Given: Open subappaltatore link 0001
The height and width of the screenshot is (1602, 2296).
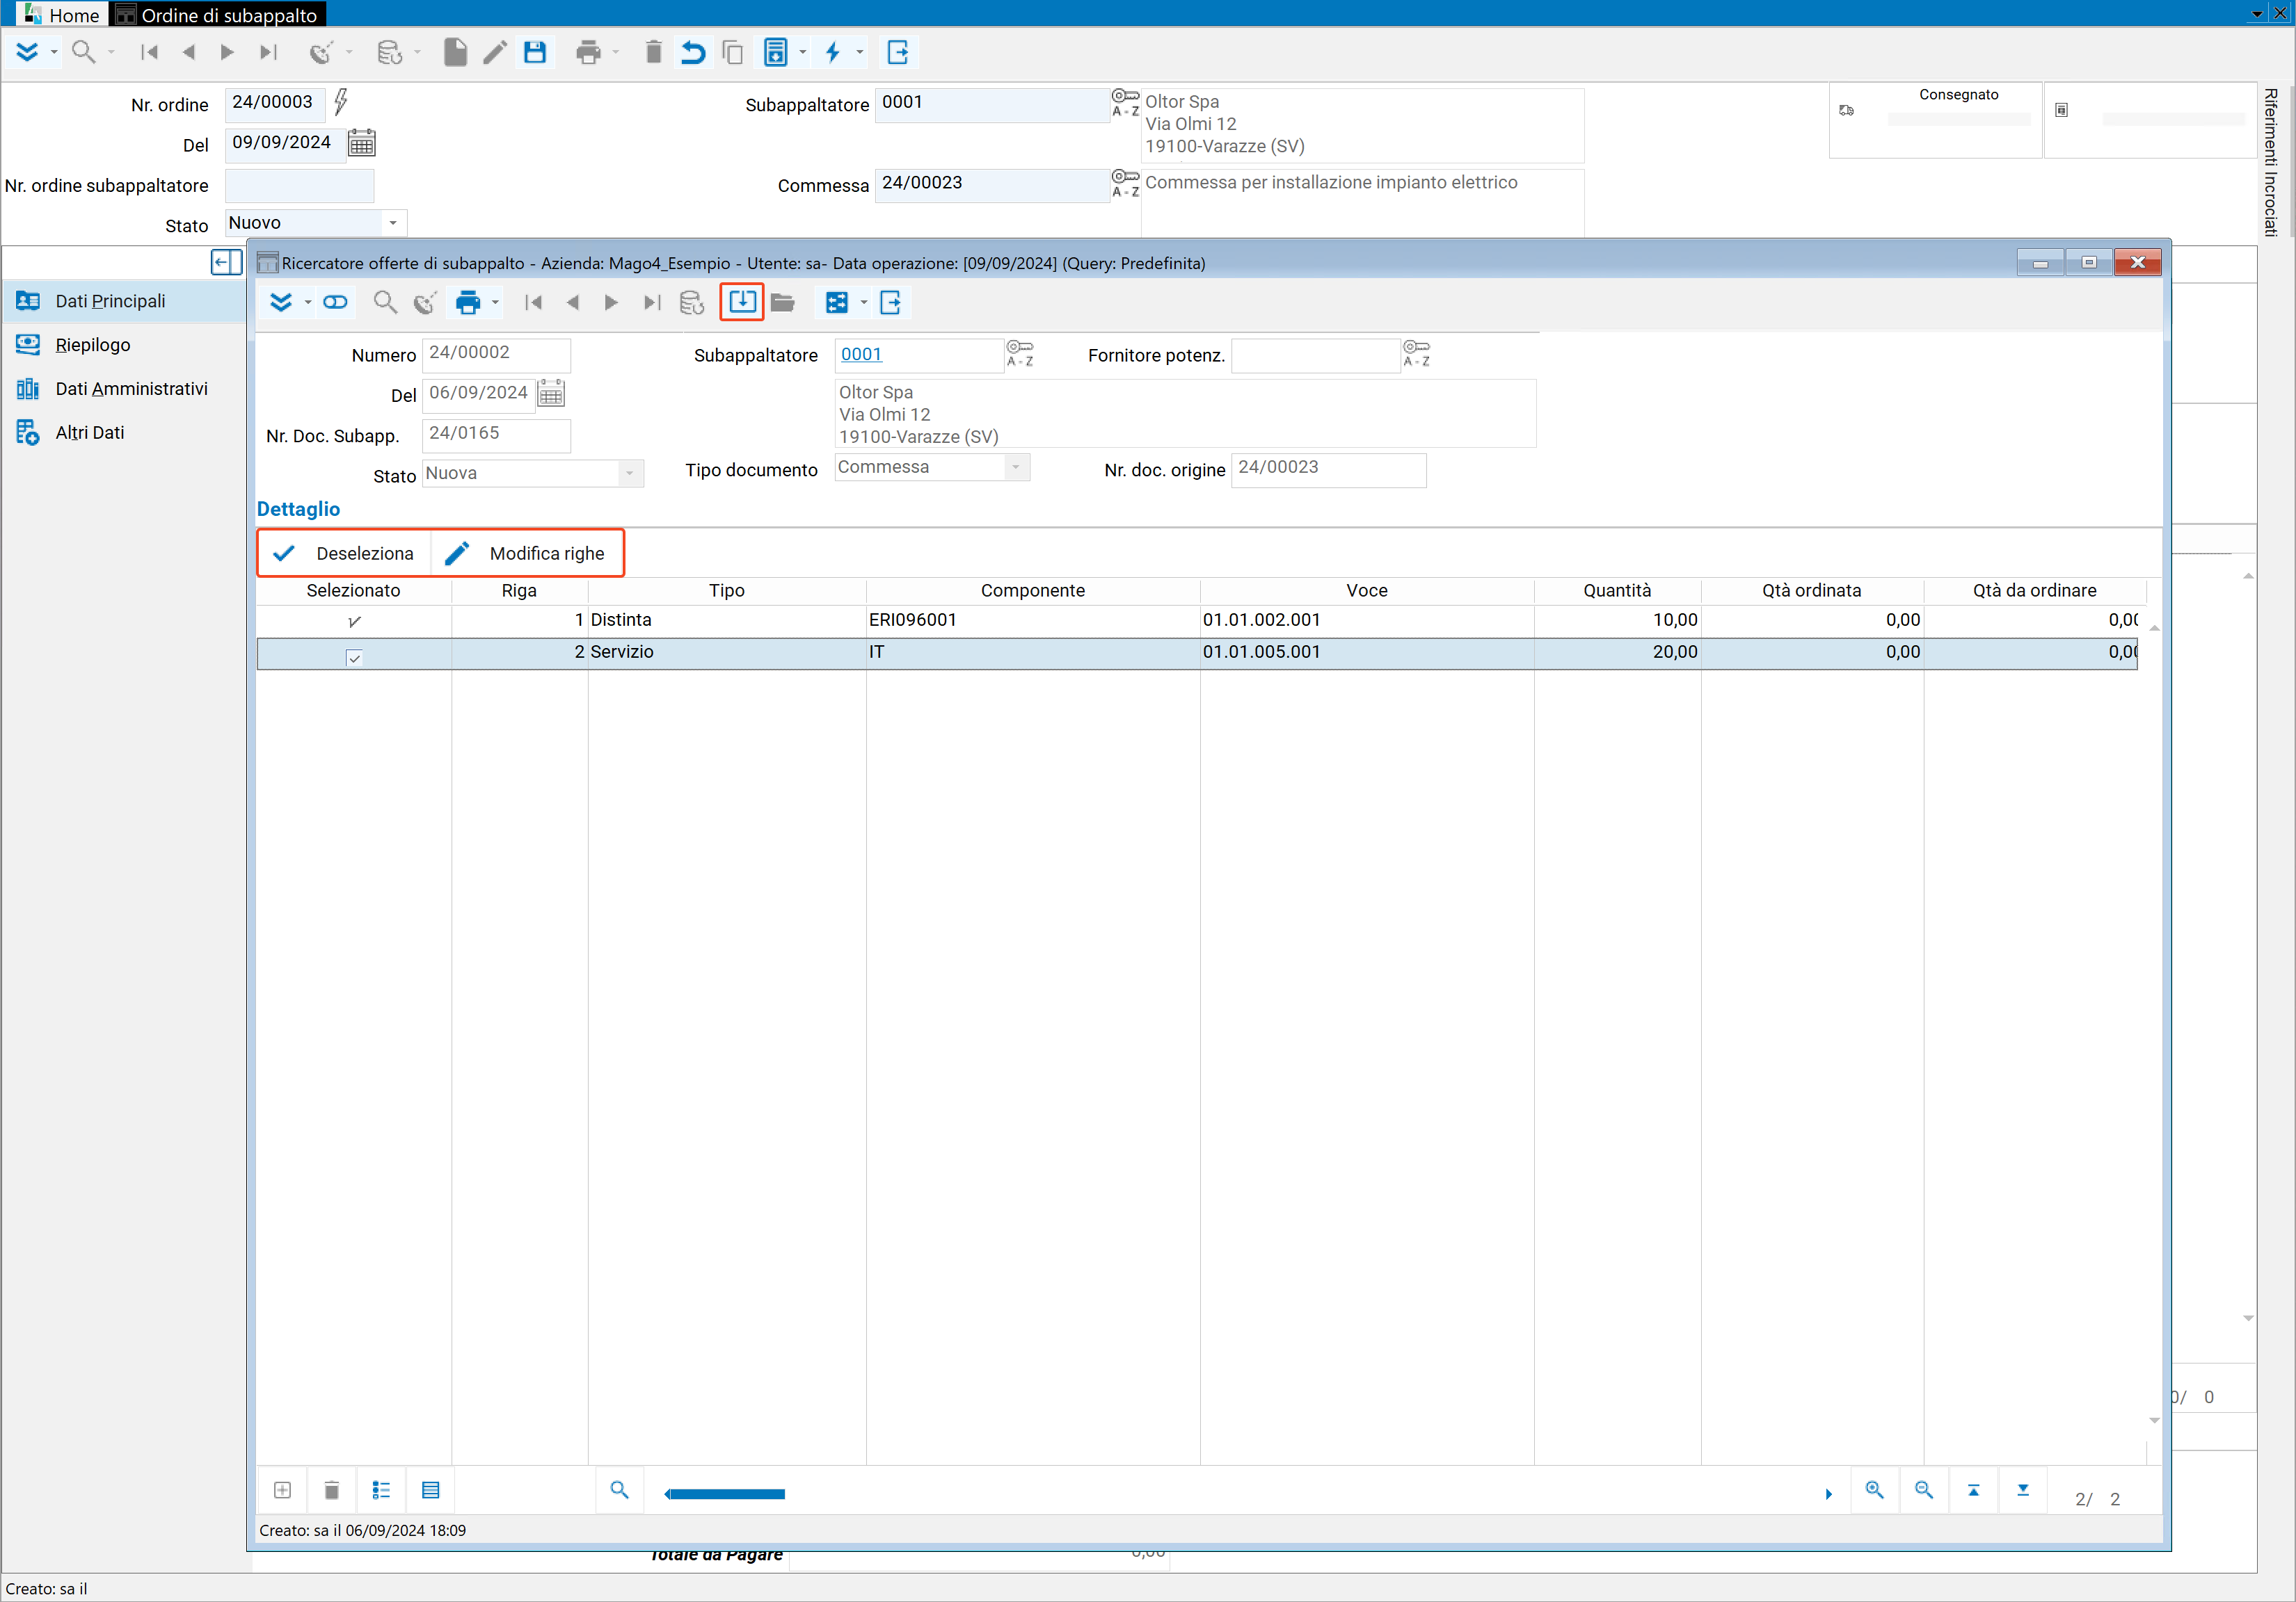Looking at the screenshot, I should (861, 354).
